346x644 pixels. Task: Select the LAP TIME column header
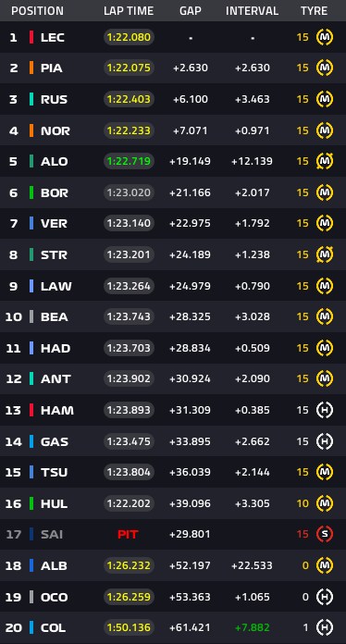[129, 11]
